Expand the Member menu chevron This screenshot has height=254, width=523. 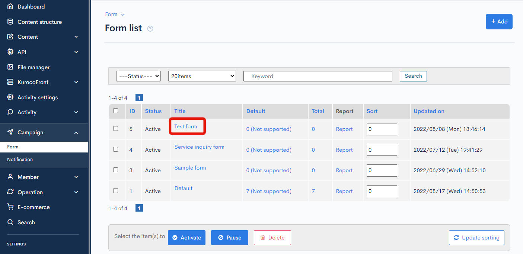tap(76, 177)
